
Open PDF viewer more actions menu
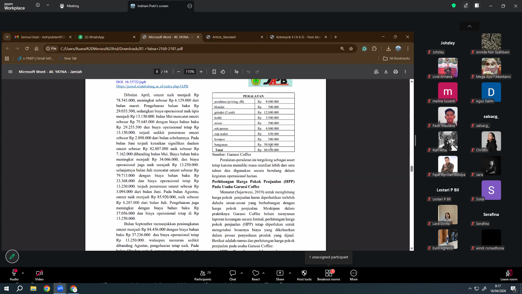point(405,72)
